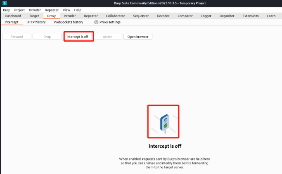Select the Proxy tab
Image resolution: width=282 pixels, height=174 pixels.
[x=52, y=16]
